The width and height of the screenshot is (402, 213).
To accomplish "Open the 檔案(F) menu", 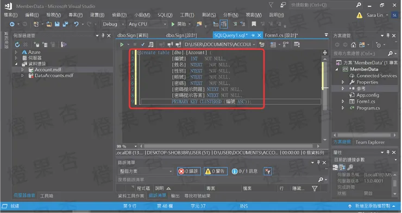I will pos(11,15).
